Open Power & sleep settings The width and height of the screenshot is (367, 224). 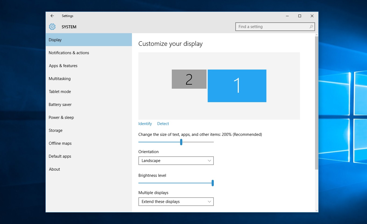coord(61,117)
